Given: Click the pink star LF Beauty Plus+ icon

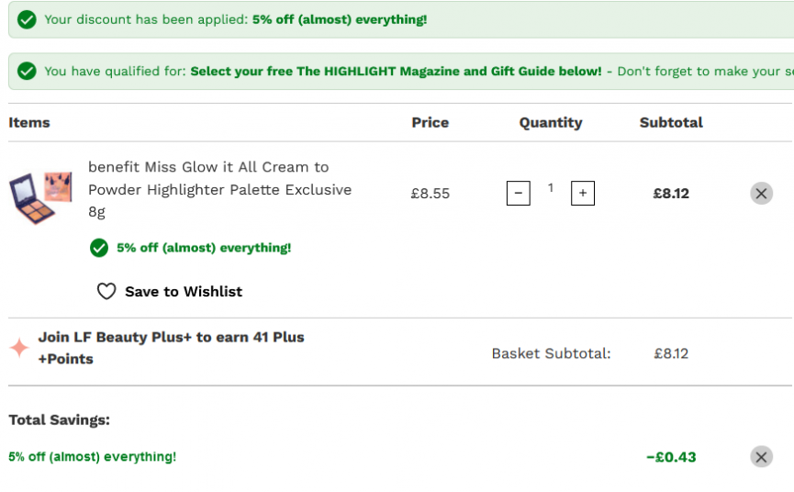Looking at the screenshot, I should pyautogui.click(x=19, y=348).
